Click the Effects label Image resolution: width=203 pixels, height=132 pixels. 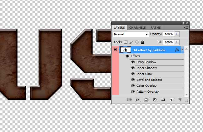click(136, 56)
